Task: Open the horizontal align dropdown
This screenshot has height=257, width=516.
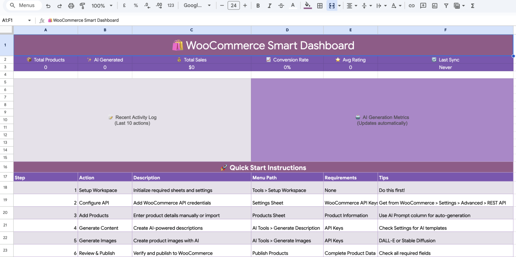Action: pyautogui.click(x=352, y=6)
